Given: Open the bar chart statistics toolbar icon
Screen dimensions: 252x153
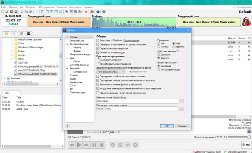Looking at the screenshot, I should coord(92,12).
